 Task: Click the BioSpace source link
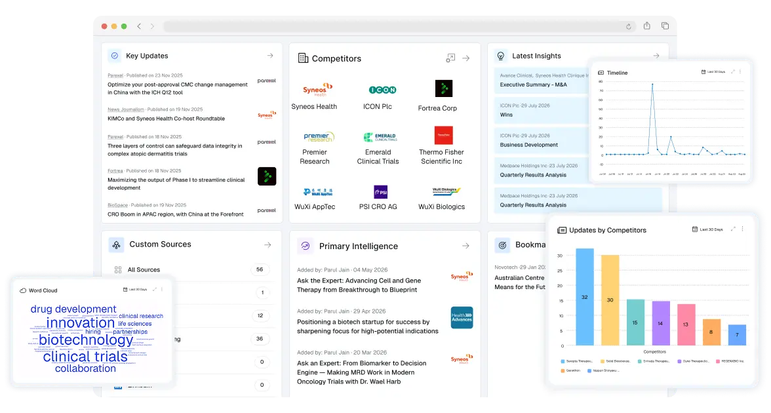click(117, 205)
